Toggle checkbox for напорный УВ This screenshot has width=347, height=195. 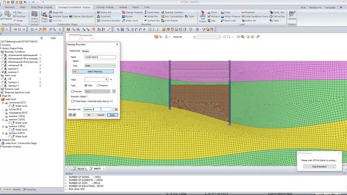pyautogui.click(x=3, y=65)
